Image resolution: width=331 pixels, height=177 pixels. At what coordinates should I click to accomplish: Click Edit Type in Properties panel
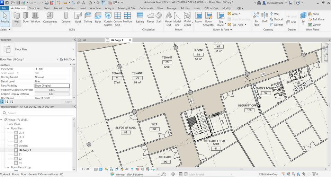pyautogui.click(x=68, y=60)
